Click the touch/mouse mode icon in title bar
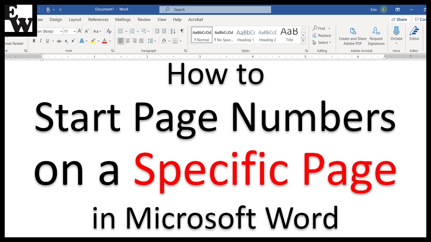431x242 pixels. click(x=48, y=10)
